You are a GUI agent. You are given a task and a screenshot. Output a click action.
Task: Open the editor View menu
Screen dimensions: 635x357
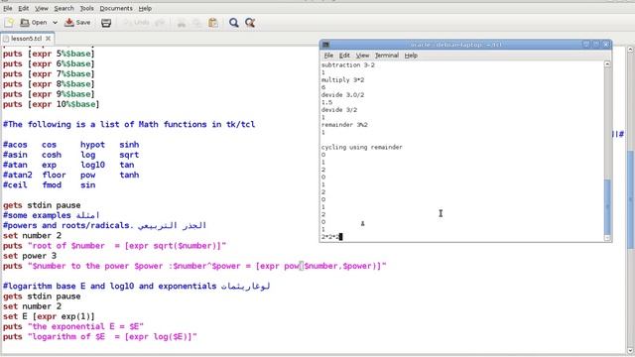42,8
